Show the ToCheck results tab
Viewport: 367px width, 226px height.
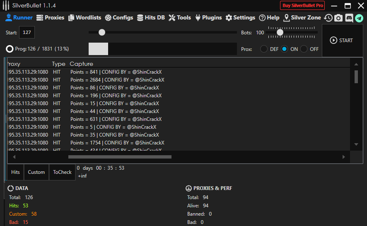[62, 172]
